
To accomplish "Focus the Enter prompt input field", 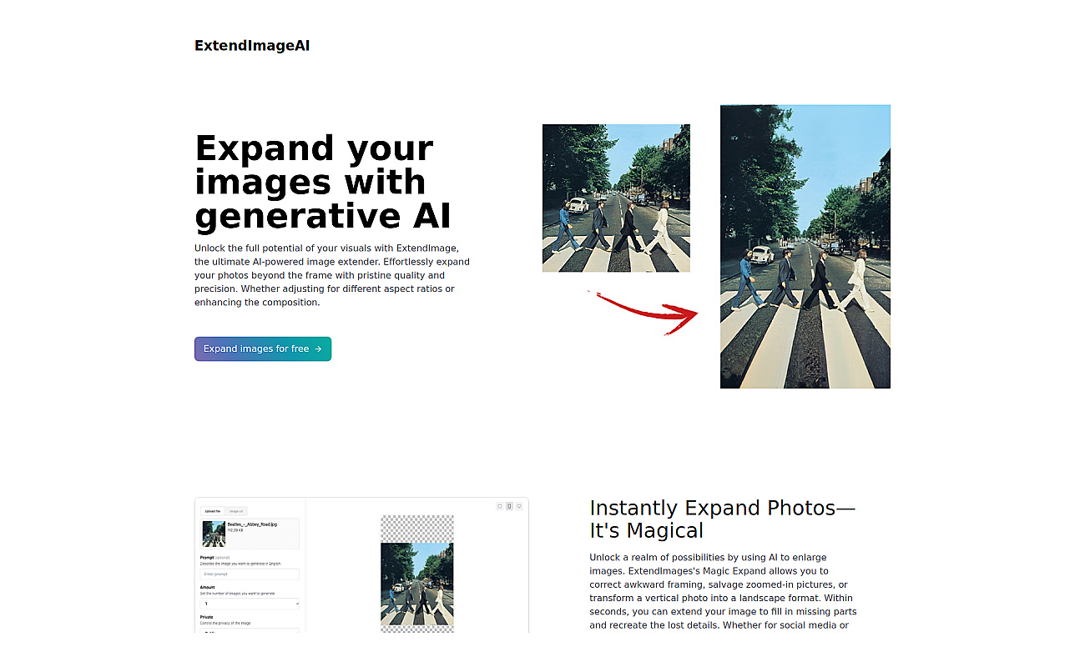I will tap(250, 574).
